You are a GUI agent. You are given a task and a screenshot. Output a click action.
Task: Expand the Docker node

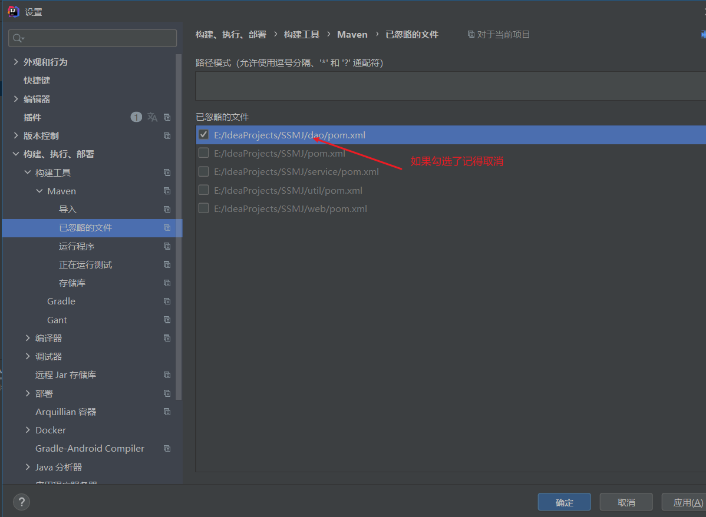click(28, 430)
